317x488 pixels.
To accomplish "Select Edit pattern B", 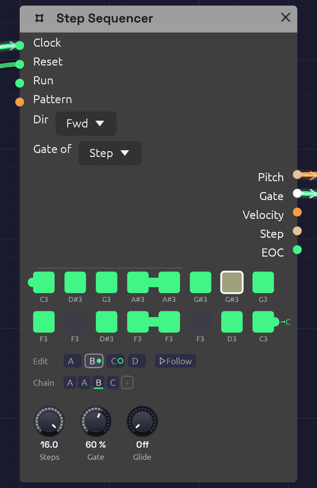I will point(94,361).
